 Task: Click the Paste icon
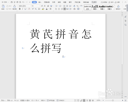(x=3, y=6)
